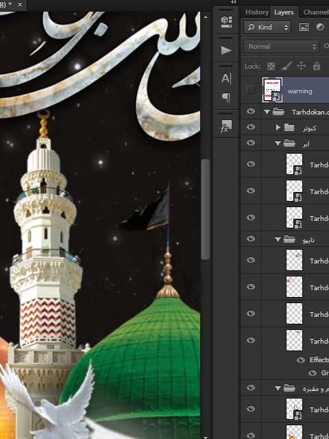Hide the مقبره group via eye icon
The width and height of the screenshot is (329, 439).
[251, 388]
